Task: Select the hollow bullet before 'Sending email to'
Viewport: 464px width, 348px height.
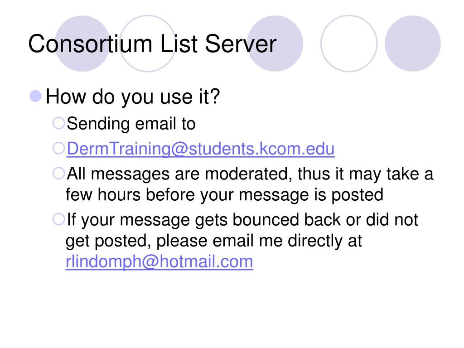Action: pyautogui.click(x=58, y=123)
